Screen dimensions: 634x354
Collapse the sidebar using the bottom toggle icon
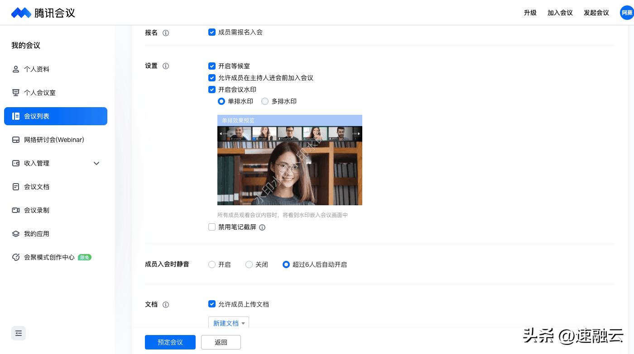19,333
